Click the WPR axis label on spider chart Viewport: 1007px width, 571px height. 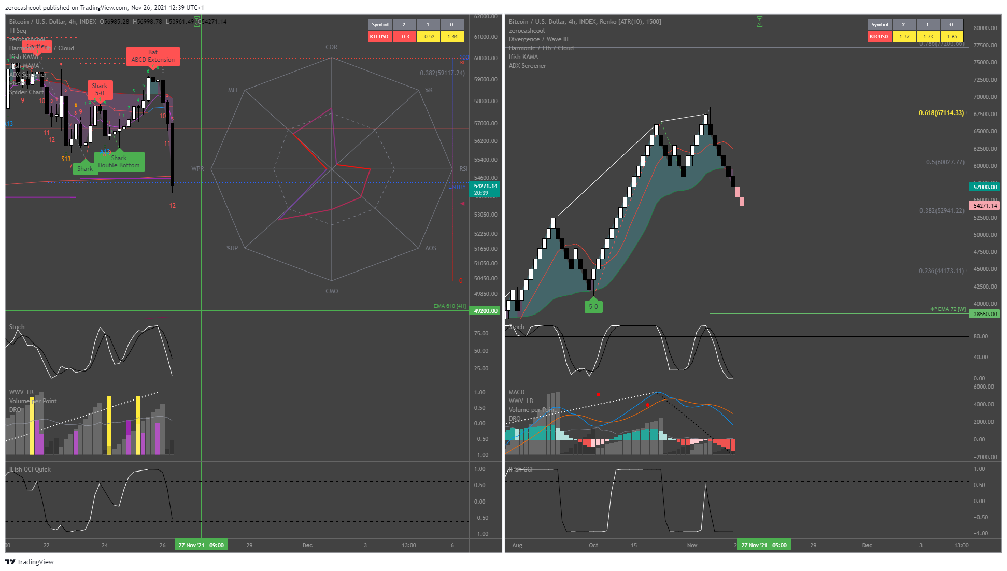click(197, 169)
